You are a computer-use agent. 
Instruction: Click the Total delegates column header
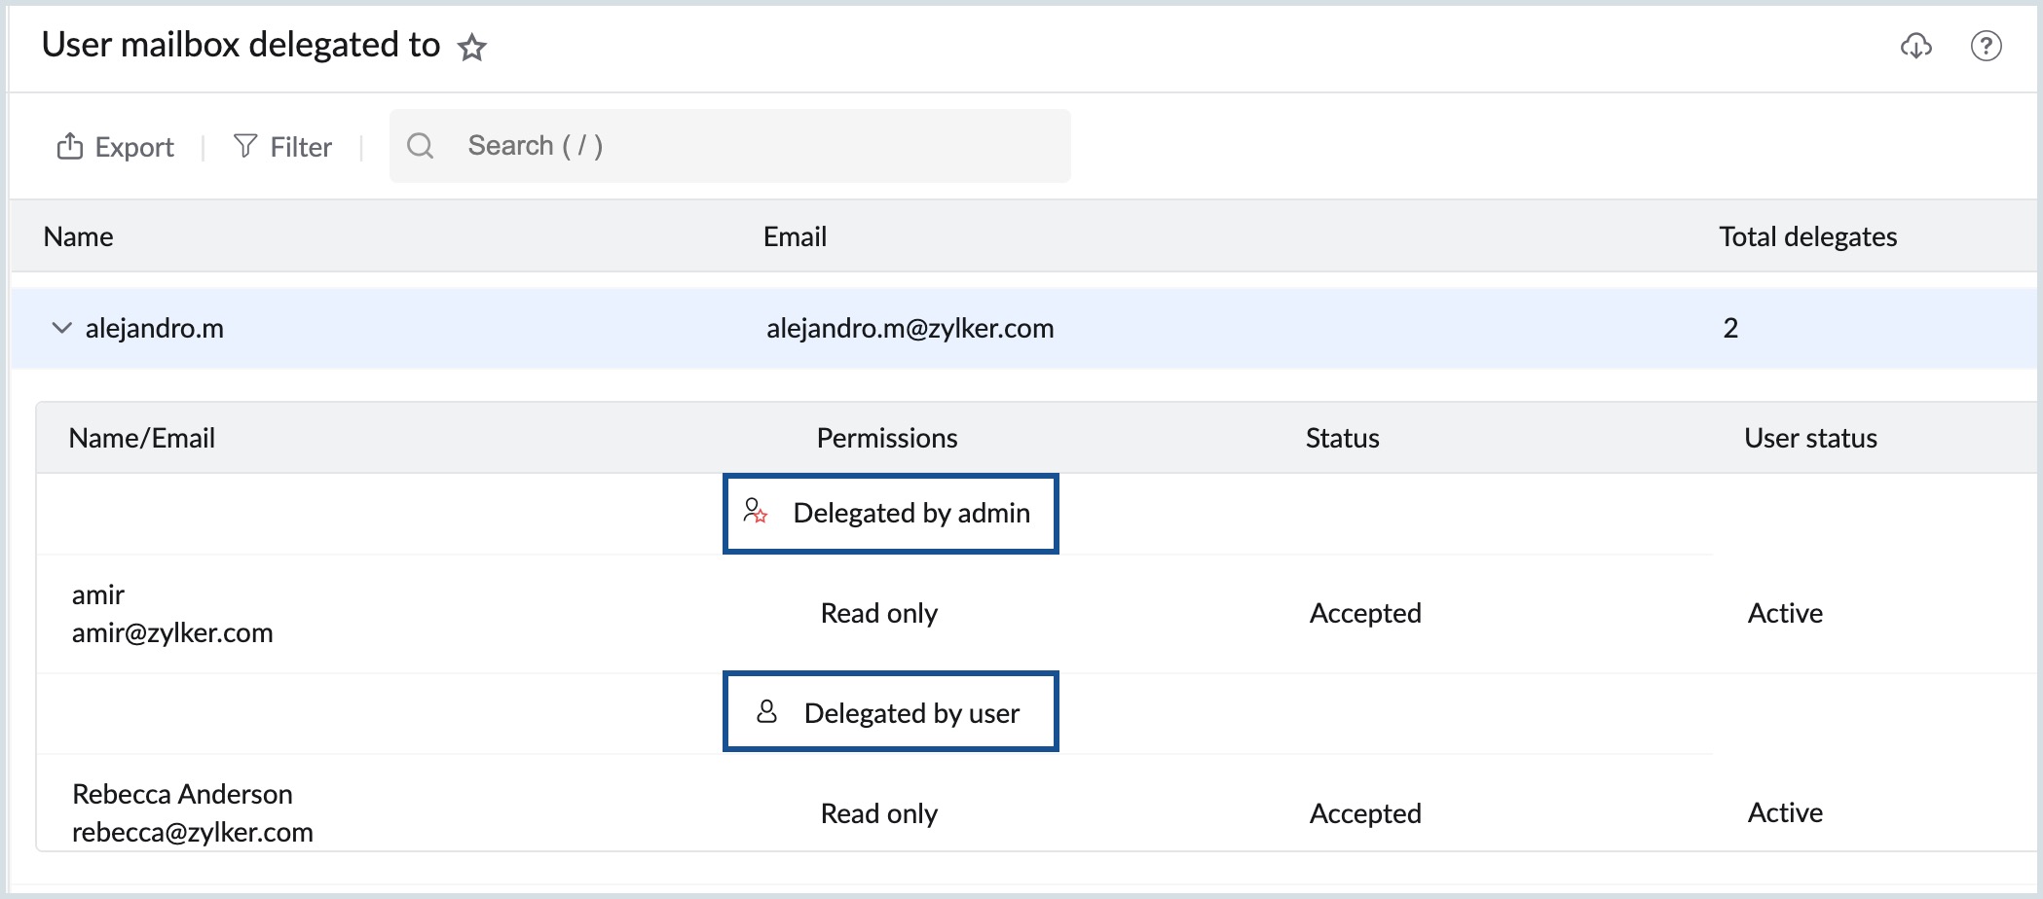coord(1807,236)
